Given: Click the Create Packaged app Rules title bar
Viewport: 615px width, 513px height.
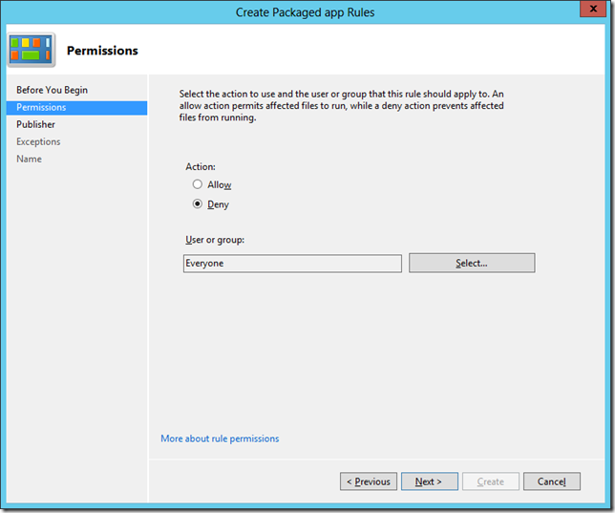Looking at the screenshot, I should pos(306,11).
